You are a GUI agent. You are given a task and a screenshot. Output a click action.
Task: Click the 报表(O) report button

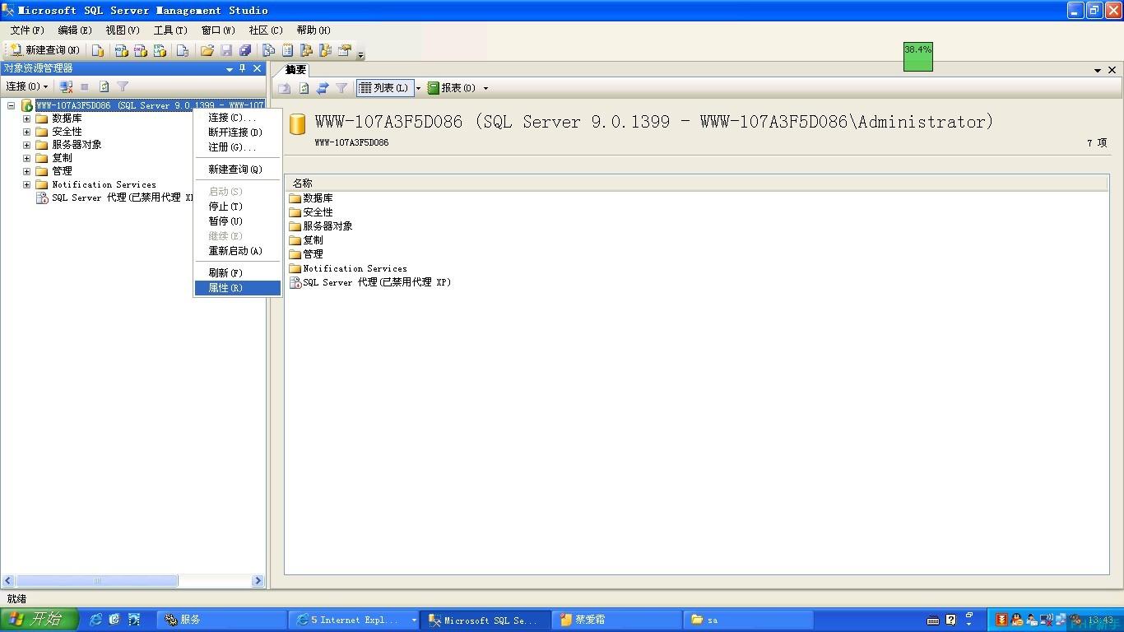452,88
